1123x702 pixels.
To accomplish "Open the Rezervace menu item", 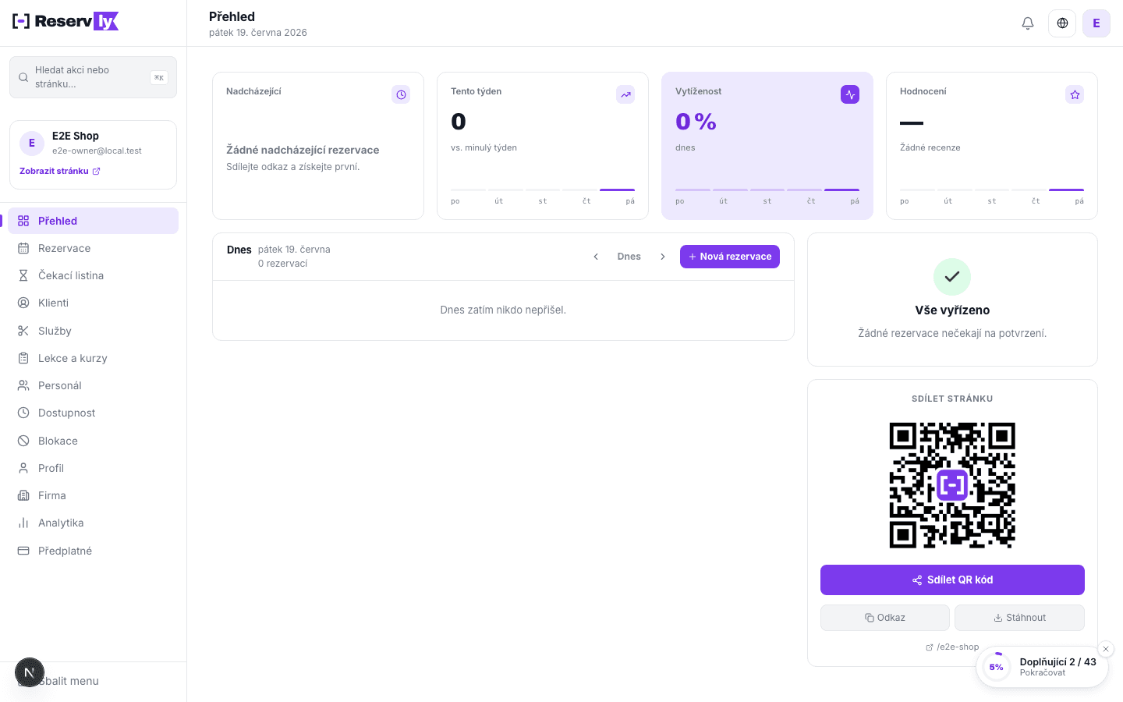I will 93,248.
